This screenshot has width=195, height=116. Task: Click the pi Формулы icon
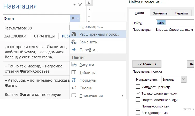tap(74, 80)
